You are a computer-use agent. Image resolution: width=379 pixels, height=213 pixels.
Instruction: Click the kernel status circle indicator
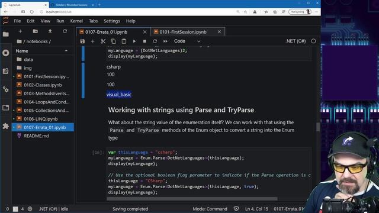tap(313, 41)
